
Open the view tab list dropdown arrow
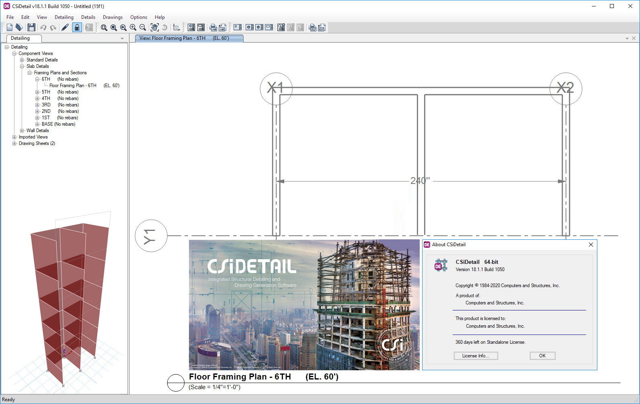pos(627,39)
